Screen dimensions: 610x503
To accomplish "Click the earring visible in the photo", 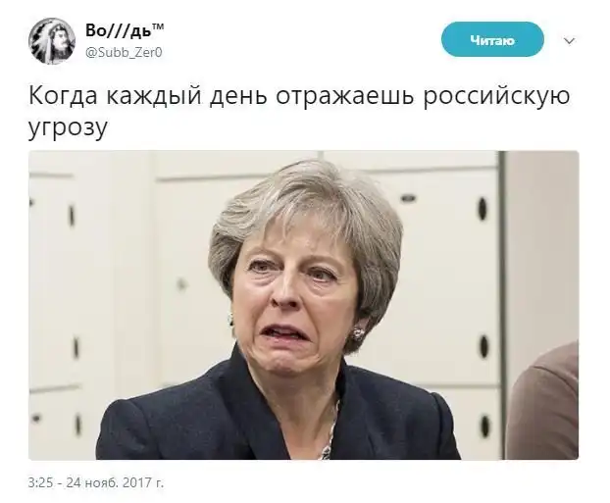I will [x=358, y=333].
